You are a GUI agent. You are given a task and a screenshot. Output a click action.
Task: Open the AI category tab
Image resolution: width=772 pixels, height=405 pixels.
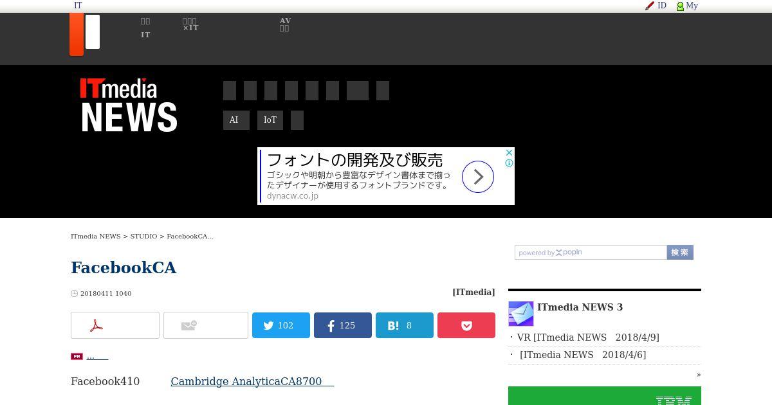236,120
